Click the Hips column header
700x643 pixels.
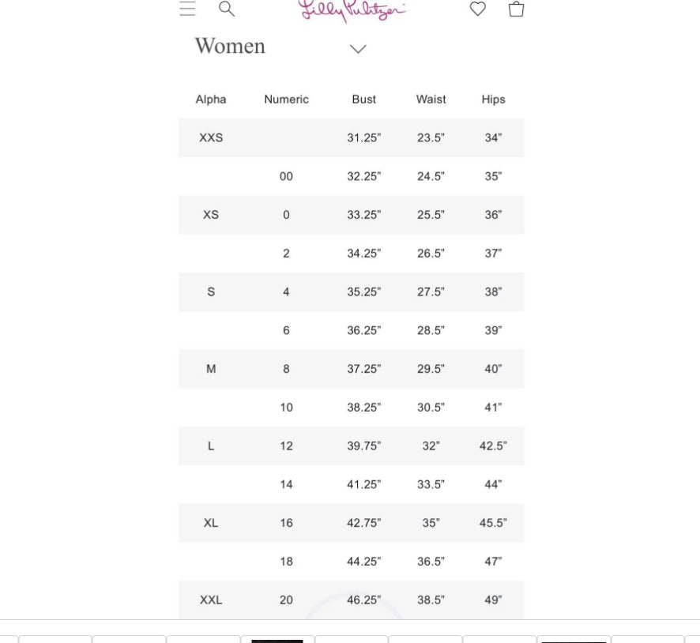493,100
